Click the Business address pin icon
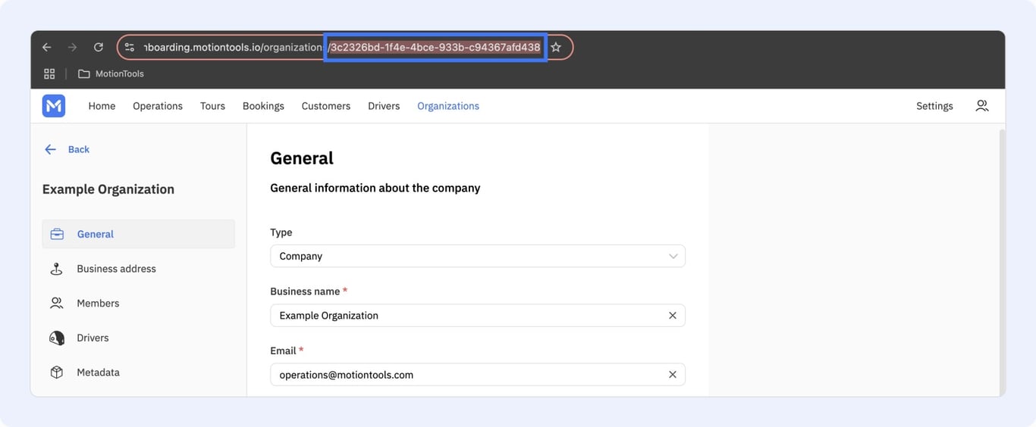Screen dimensions: 1036x427 coord(57,269)
